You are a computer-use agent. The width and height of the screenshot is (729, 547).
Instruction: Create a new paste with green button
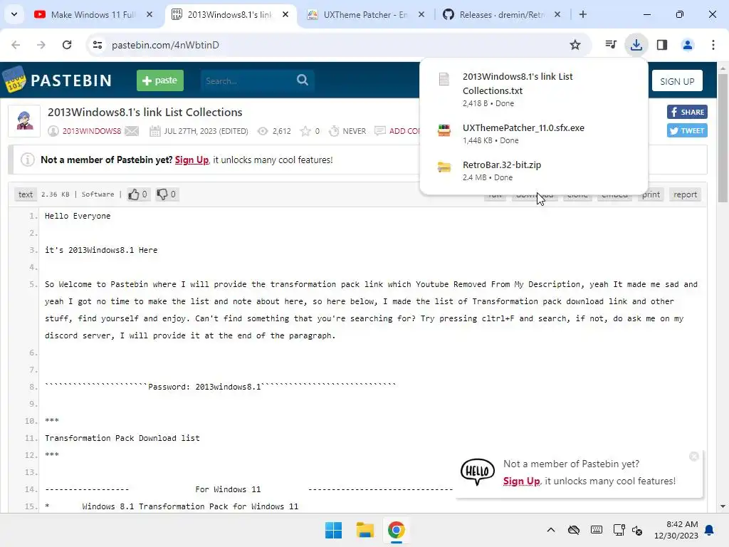[160, 80]
